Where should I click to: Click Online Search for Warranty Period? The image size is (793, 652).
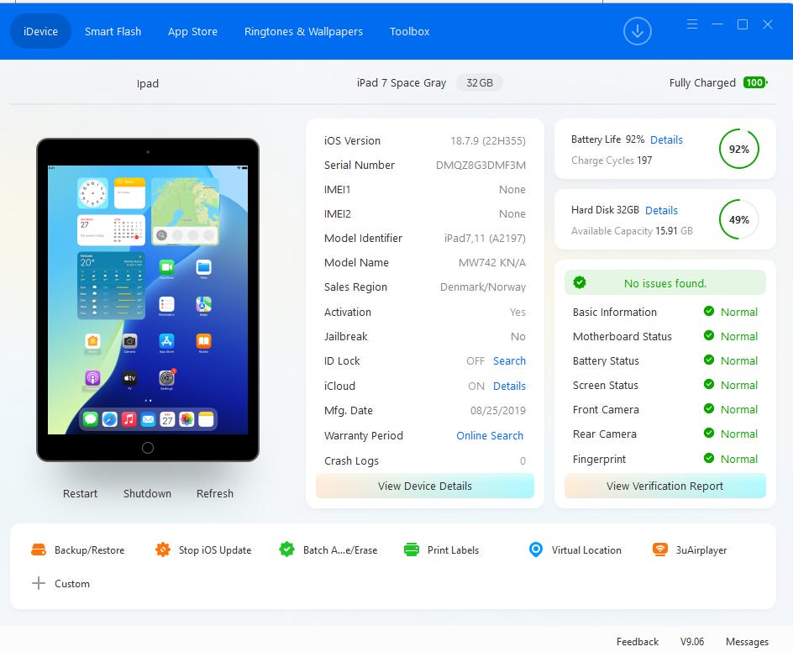tap(490, 435)
